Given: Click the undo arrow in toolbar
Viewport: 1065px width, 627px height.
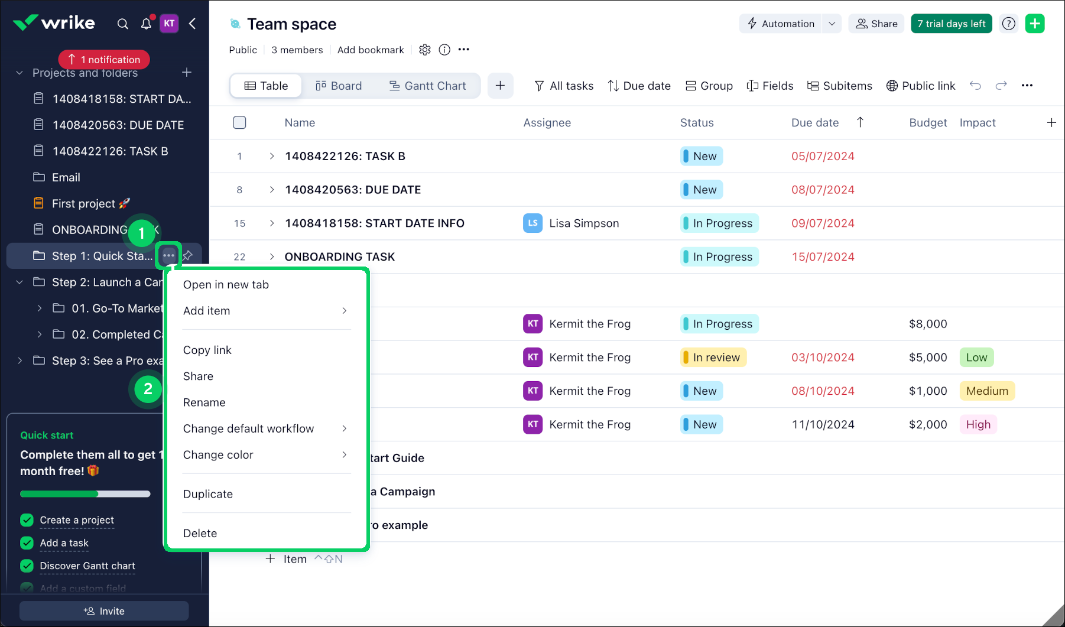Looking at the screenshot, I should point(975,86).
